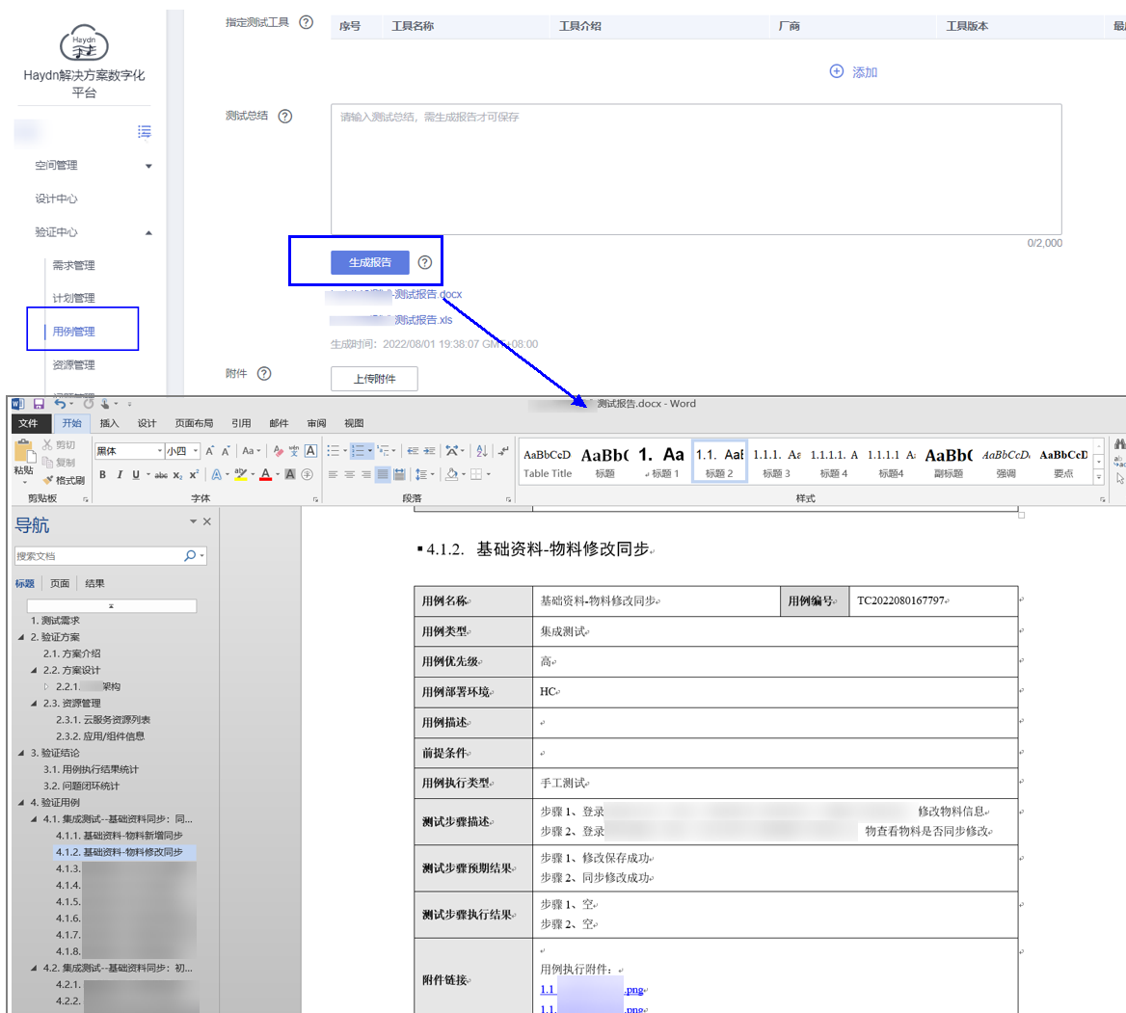
Task: Apply the yellow text highlight color
Action: 241,474
